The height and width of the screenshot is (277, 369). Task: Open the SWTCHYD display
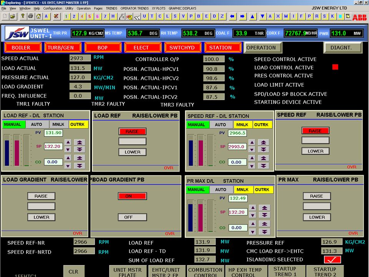(182, 48)
